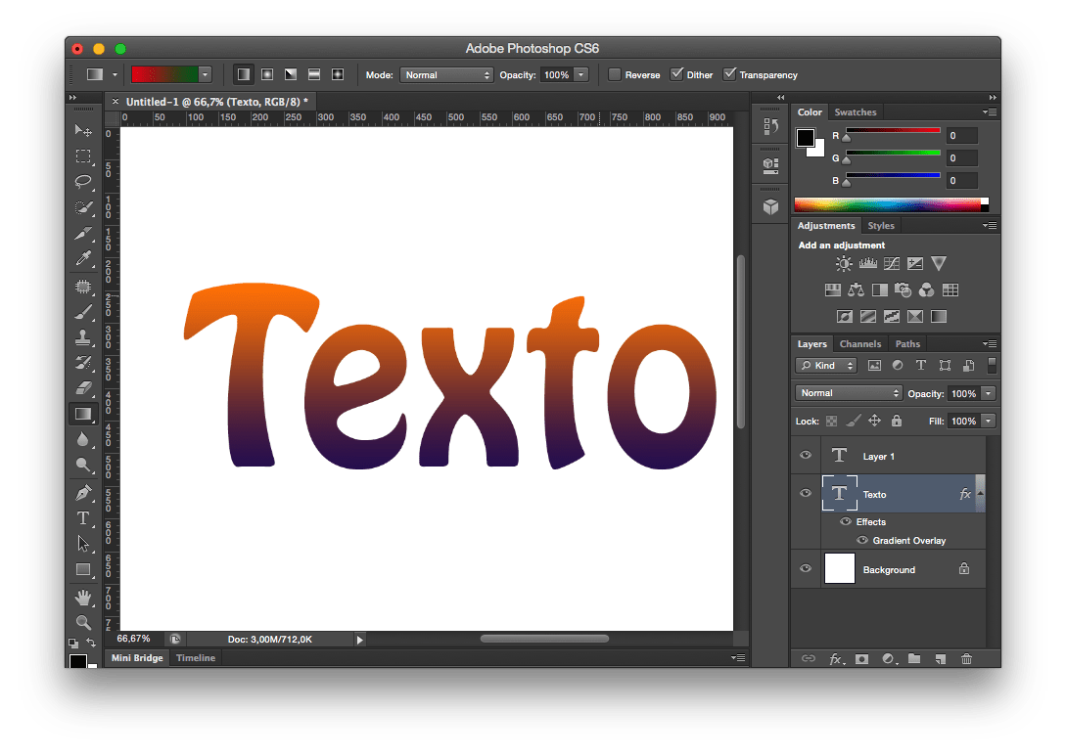1066x756 pixels.
Task: Toggle visibility of all Effects
Action: tap(846, 521)
